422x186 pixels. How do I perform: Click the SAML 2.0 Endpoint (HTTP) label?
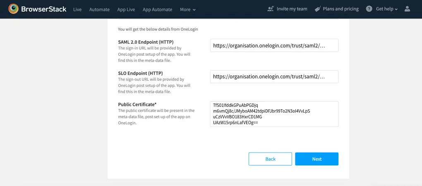pyautogui.click(x=146, y=42)
